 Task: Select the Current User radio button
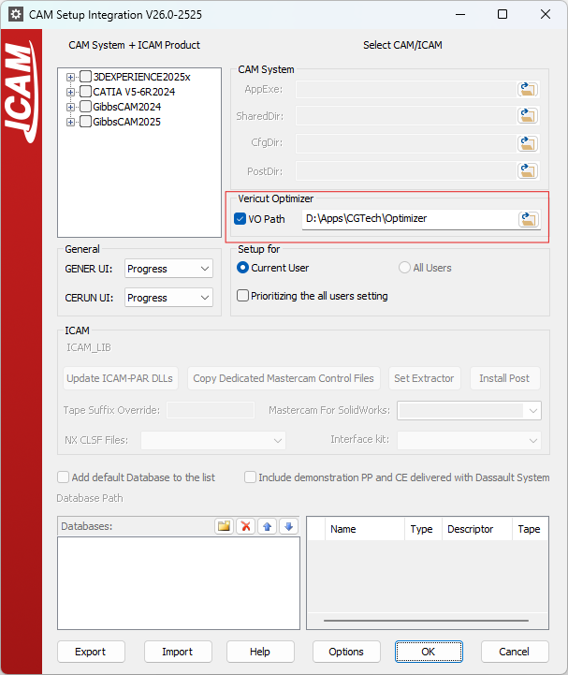click(242, 268)
